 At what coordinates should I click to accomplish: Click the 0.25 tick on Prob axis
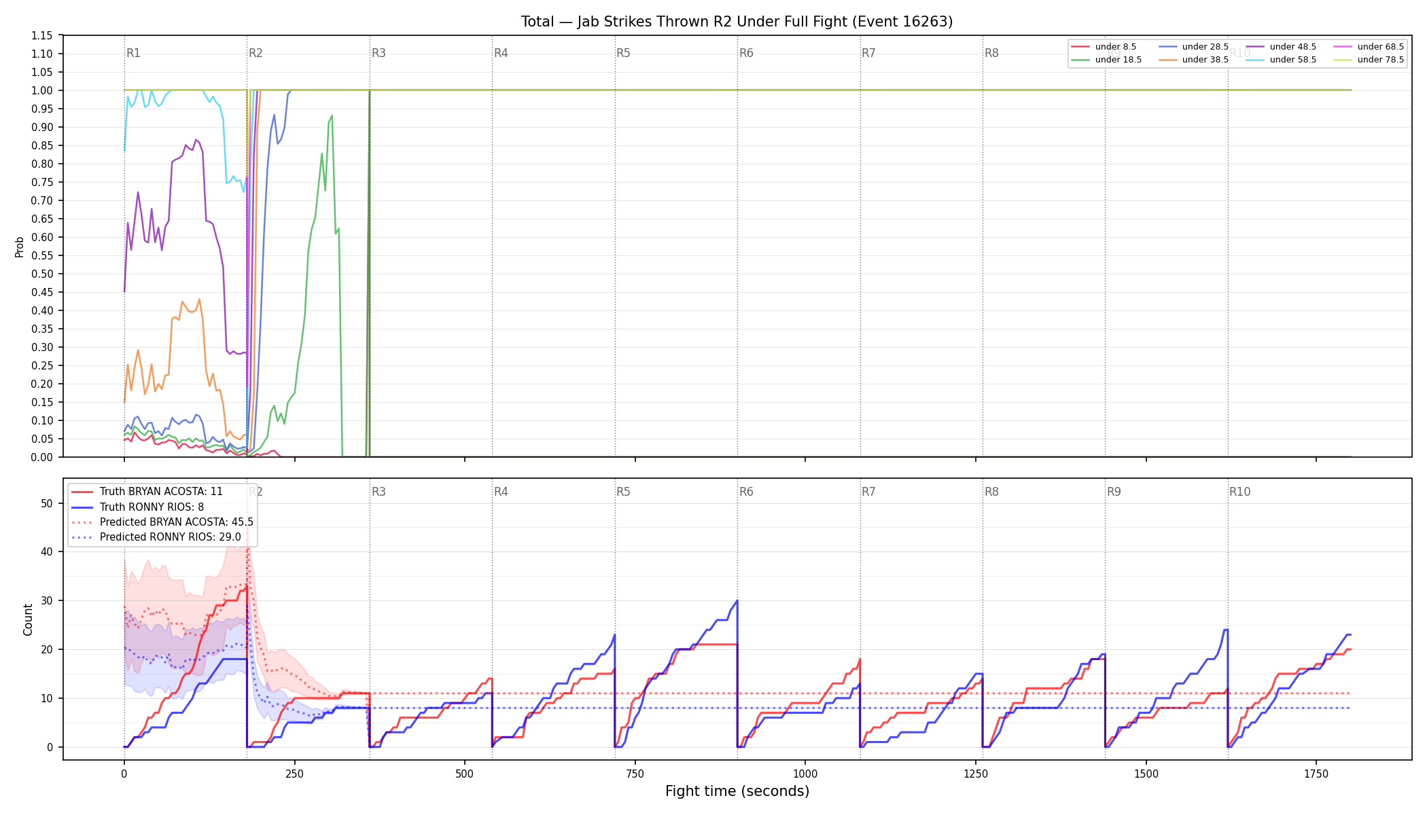42,365
